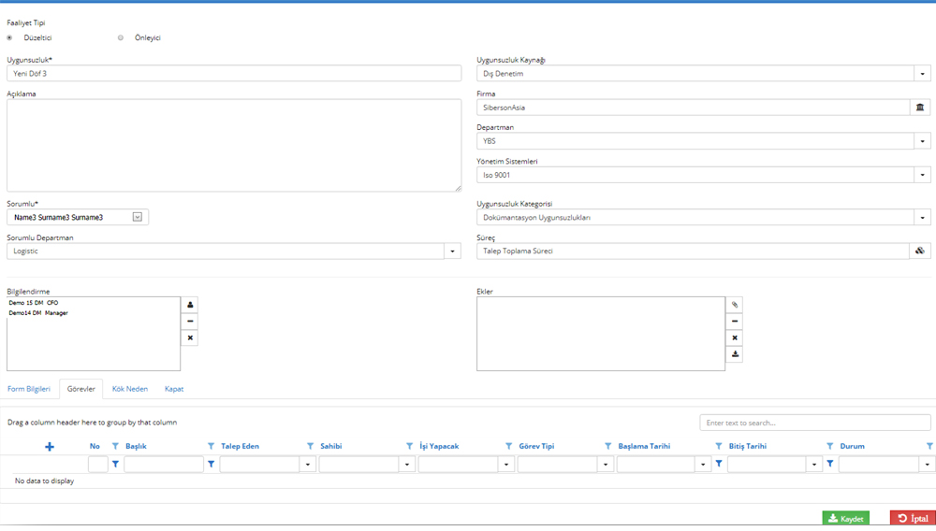Image resolution: width=936 pixels, height=531 pixels.
Task: Download attachment from the Ekler panel
Action: [x=735, y=355]
